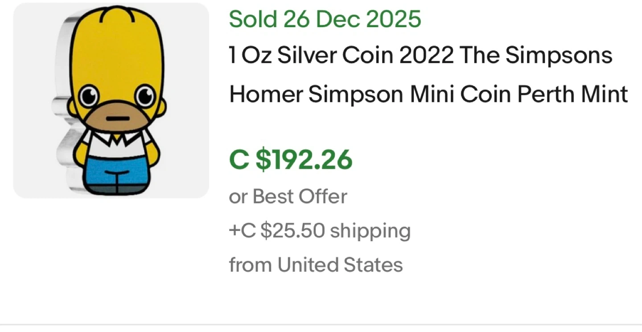
Task: Click the "or Best Offer" text
Action: [288, 196]
